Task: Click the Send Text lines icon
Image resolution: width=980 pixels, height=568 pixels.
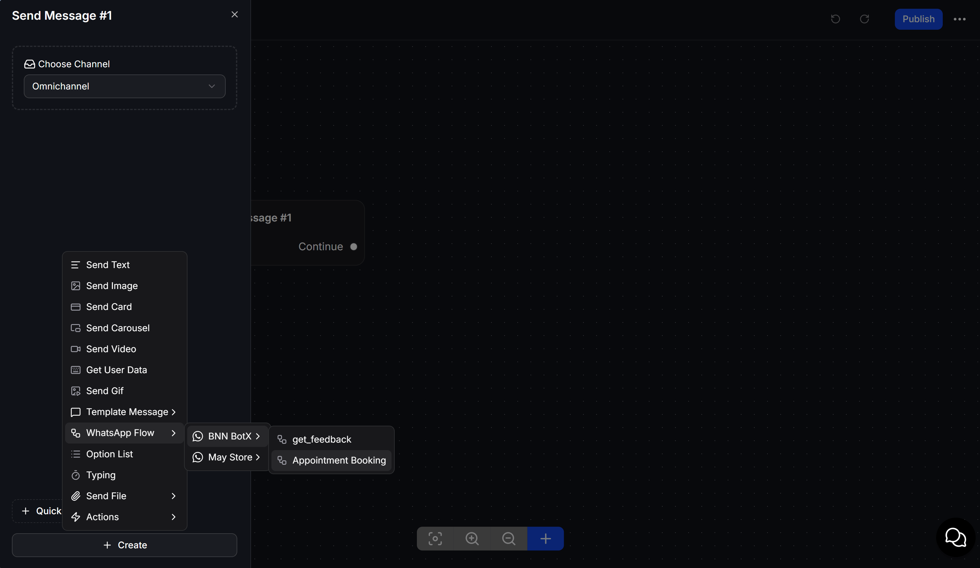Action: 75,265
